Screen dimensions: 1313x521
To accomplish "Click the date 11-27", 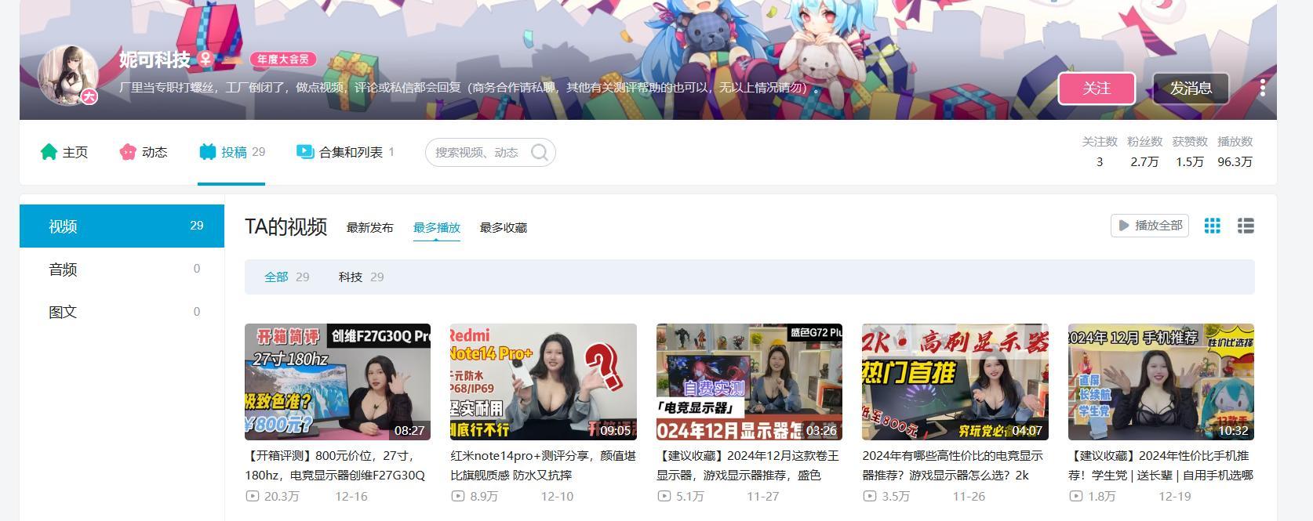I will [763, 496].
